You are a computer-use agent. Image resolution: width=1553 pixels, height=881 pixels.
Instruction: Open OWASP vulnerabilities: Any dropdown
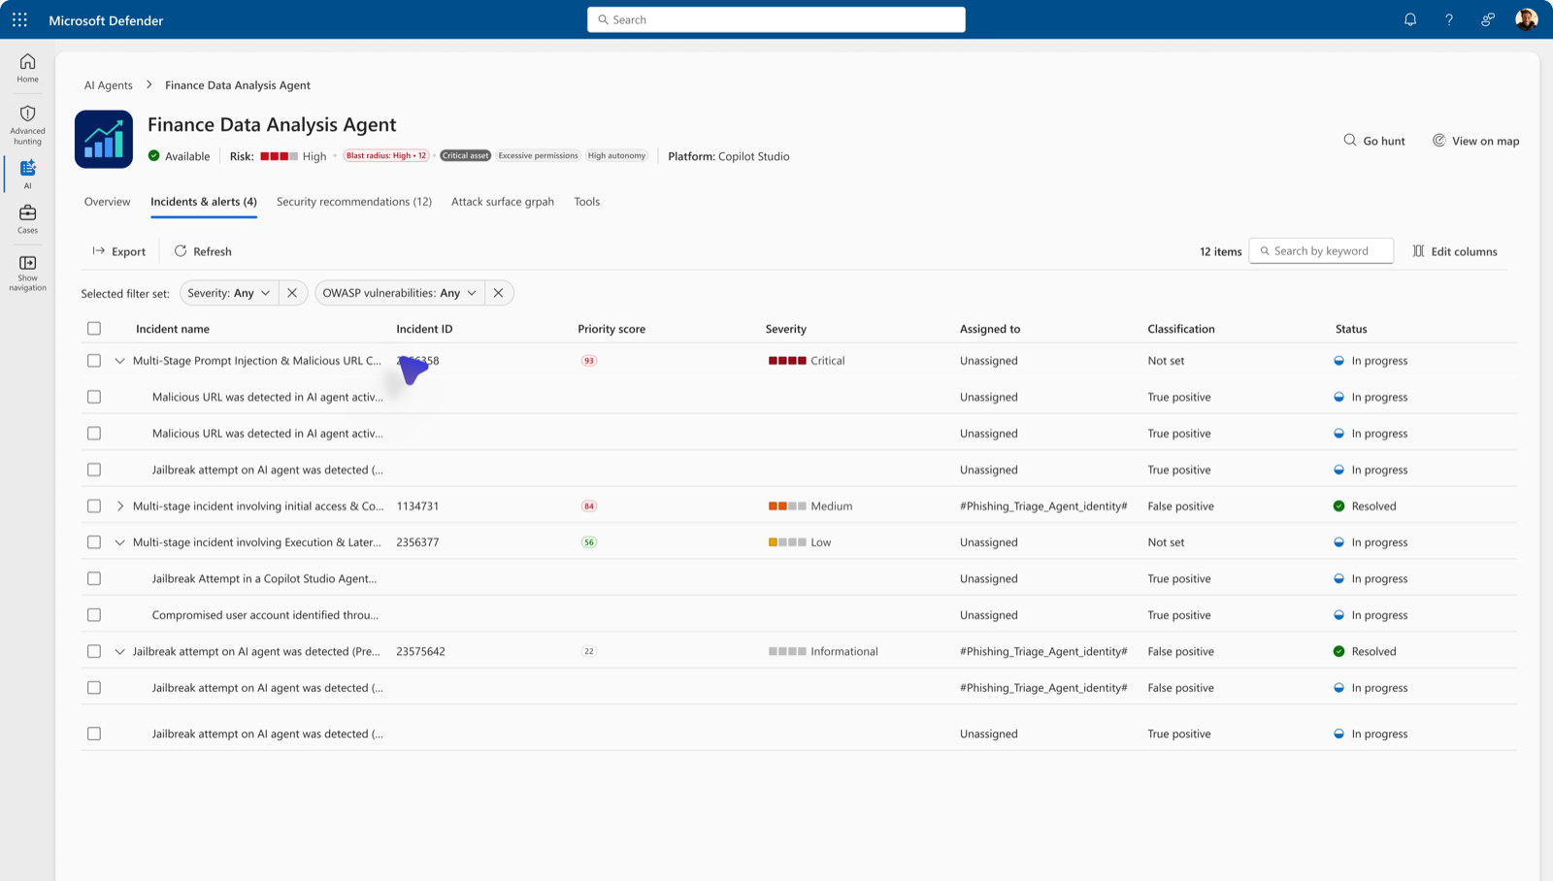tap(399, 293)
